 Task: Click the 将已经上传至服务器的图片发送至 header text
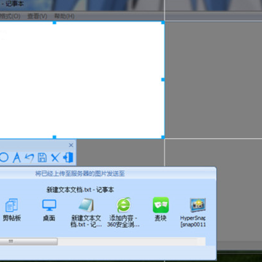(x=80, y=174)
